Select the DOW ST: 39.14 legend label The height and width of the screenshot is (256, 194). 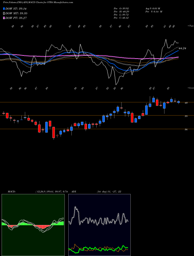click(x=16, y=9)
